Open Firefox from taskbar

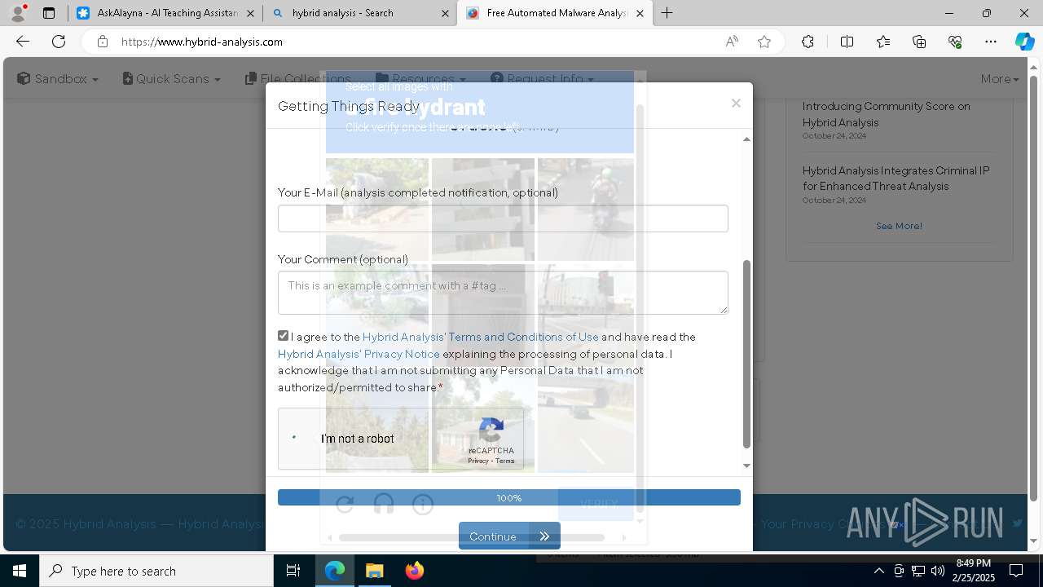[414, 571]
